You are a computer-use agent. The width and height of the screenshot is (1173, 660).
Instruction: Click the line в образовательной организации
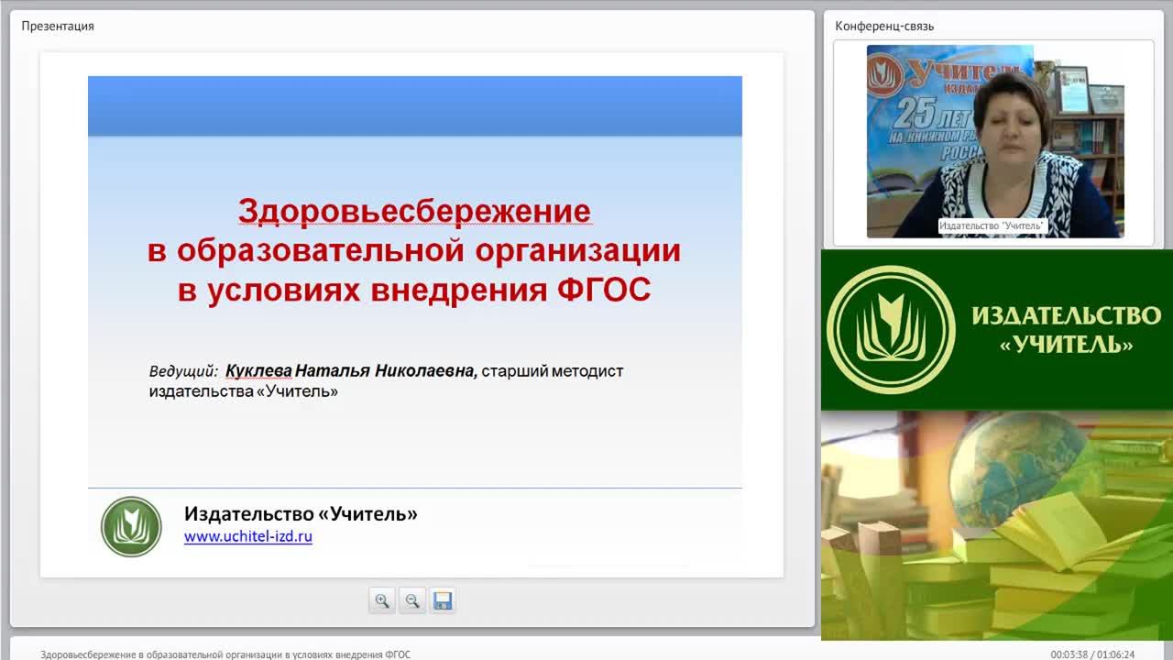[414, 250]
